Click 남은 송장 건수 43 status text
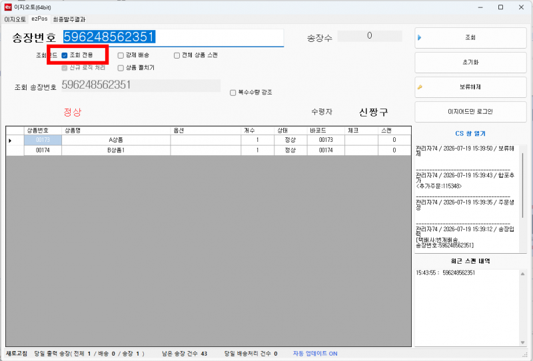The width and height of the screenshot is (533, 361). (185, 354)
